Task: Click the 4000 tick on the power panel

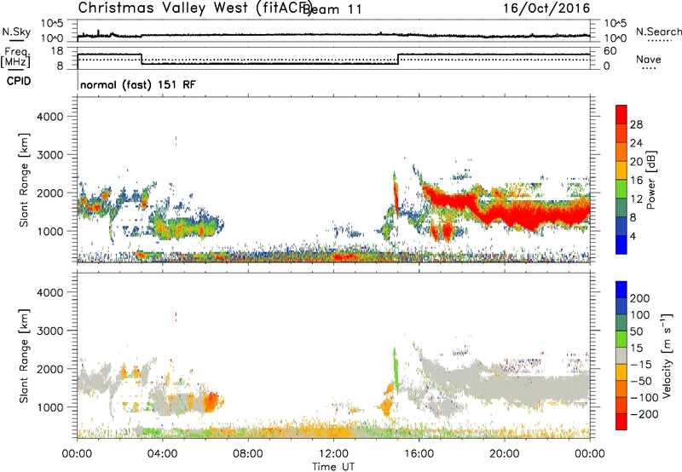Action: click(50, 117)
